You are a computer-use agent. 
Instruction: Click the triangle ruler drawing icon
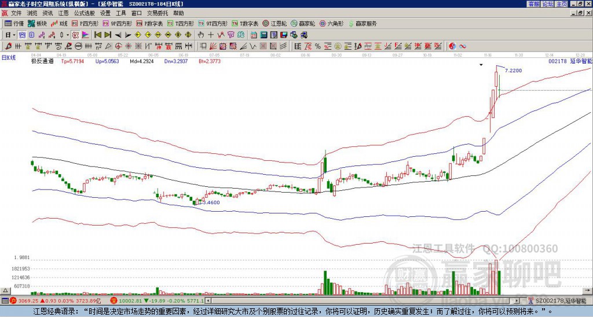(x=108, y=46)
